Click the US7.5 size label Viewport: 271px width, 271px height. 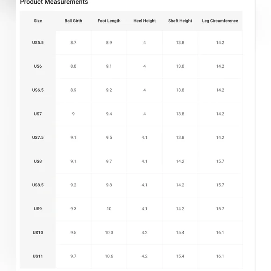click(38, 137)
